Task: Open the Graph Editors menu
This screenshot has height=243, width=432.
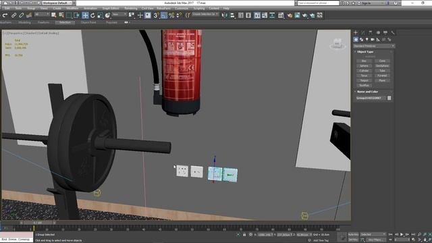Action: click(x=111, y=9)
